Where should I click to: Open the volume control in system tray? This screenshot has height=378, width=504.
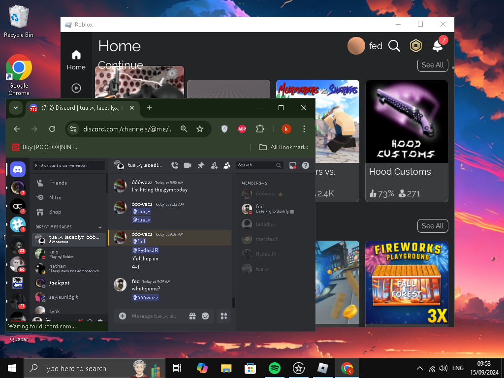pyautogui.click(x=443, y=368)
